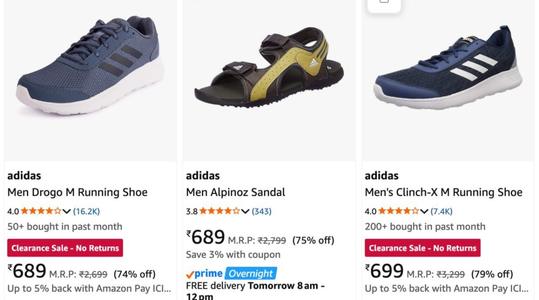
Task: Open Men Drogo M Running Shoe title
Action: [x=77, y=193]
